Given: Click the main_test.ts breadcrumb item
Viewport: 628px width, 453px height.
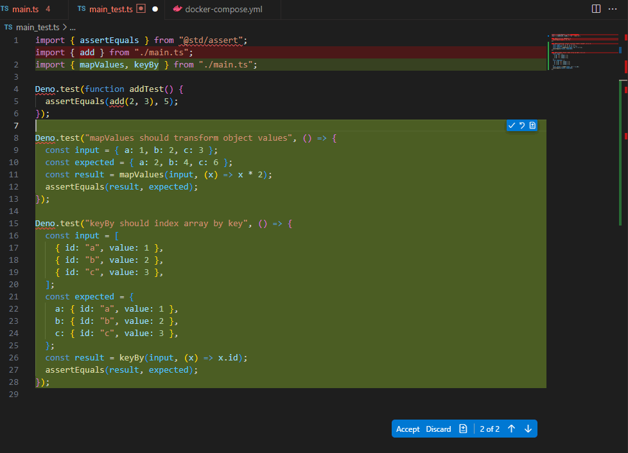Looking at the screenshot, I should coord(37,27).
